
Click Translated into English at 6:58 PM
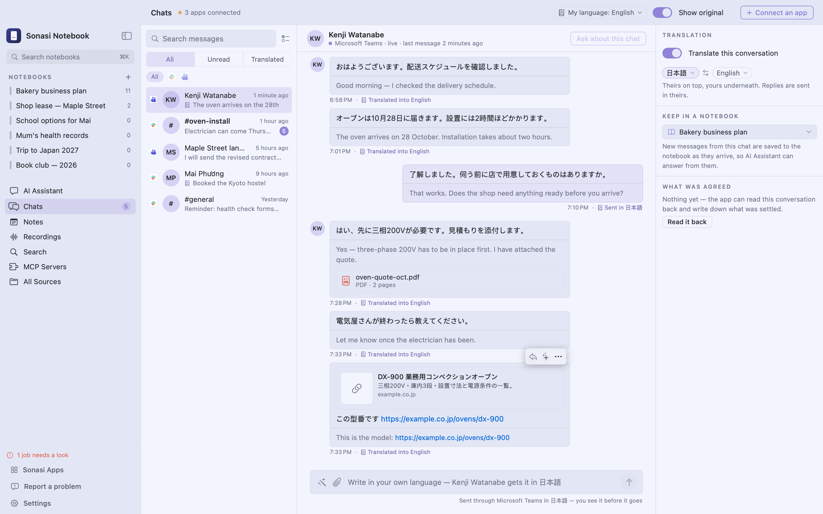tap(396, 100)
